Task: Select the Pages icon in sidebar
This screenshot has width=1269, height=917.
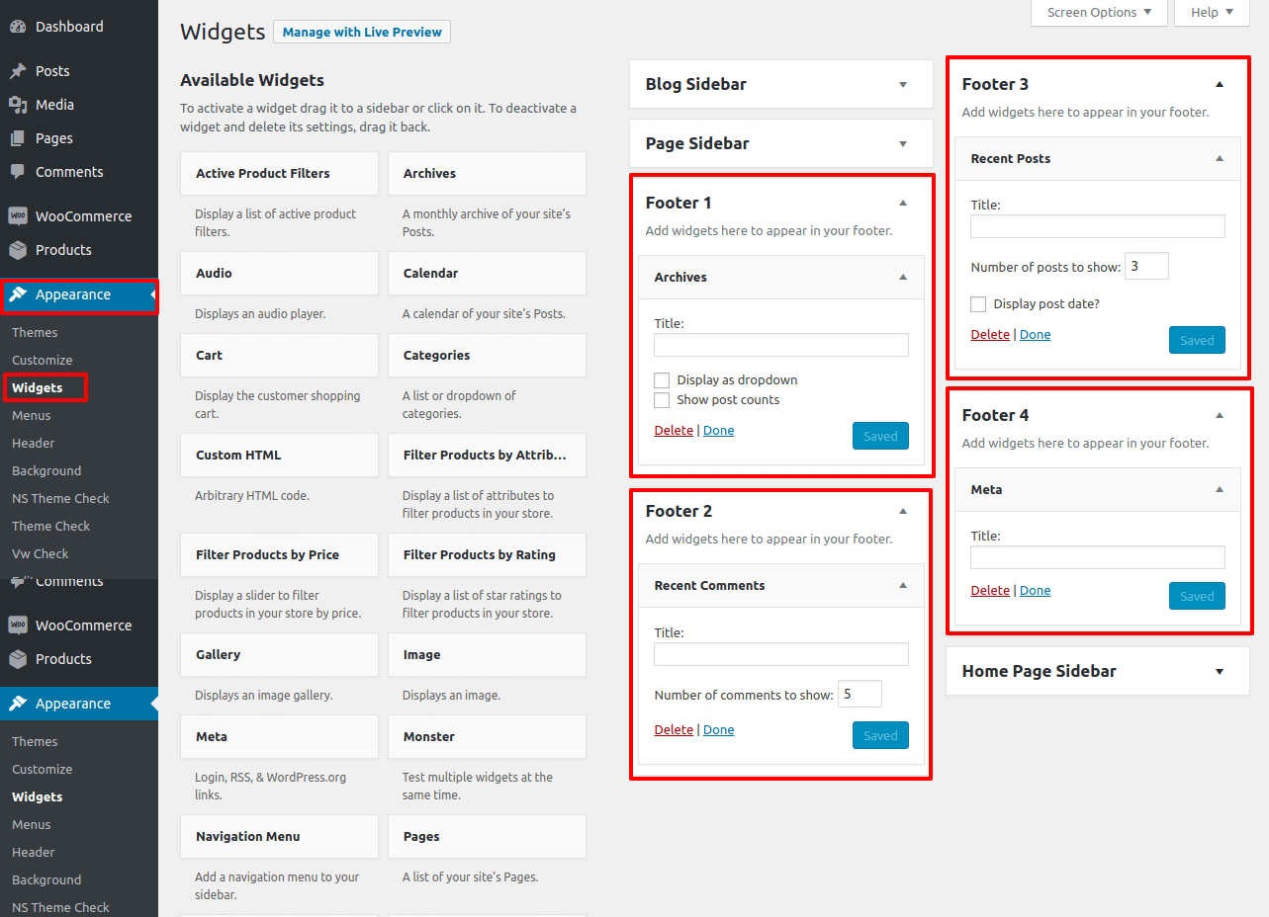Action: point(18,138)
